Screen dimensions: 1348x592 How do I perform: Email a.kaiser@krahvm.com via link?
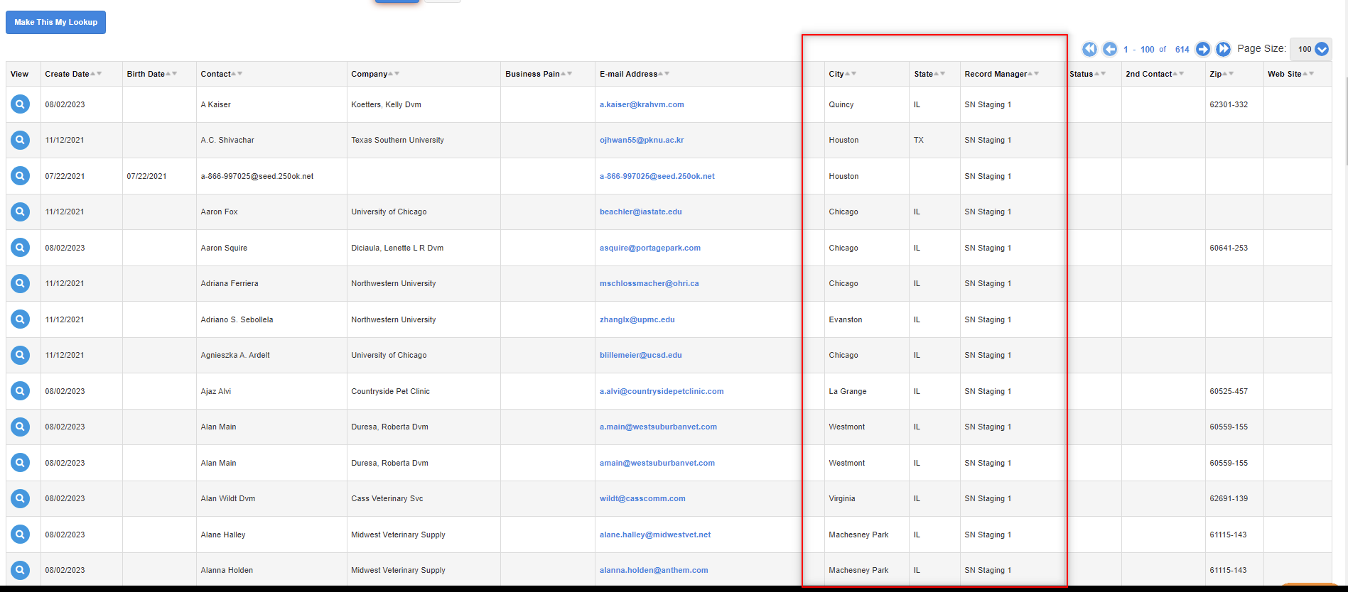642,104
